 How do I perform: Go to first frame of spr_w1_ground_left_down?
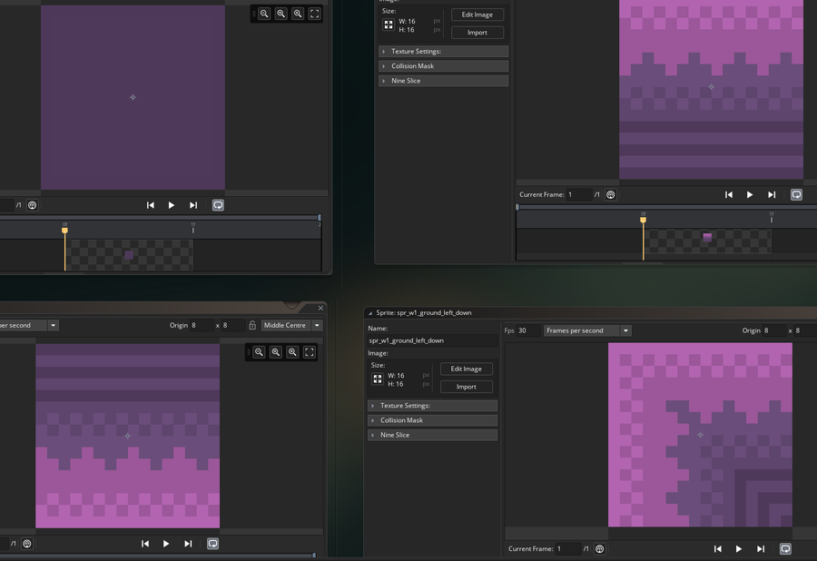pos(717,549)
